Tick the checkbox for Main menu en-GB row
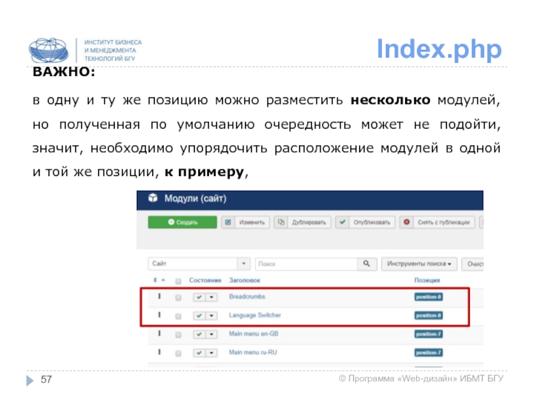Image resolution: width=534 pixels, height=400 pixels. (178, 335)
